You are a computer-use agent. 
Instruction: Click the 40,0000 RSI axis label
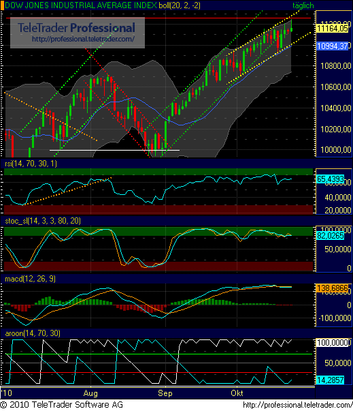[337, 198]
